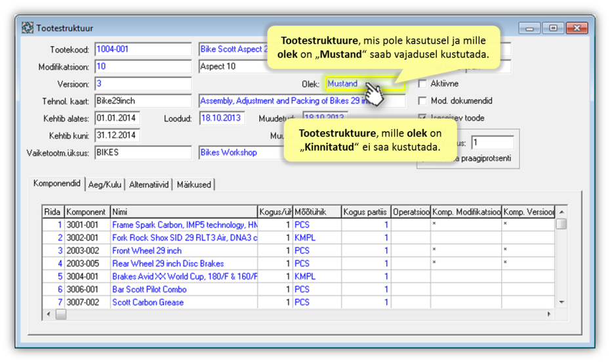Select row Fork Rock Shox SID 29
The width and height of the screenshot is (610, 363).
coord(298,237)
